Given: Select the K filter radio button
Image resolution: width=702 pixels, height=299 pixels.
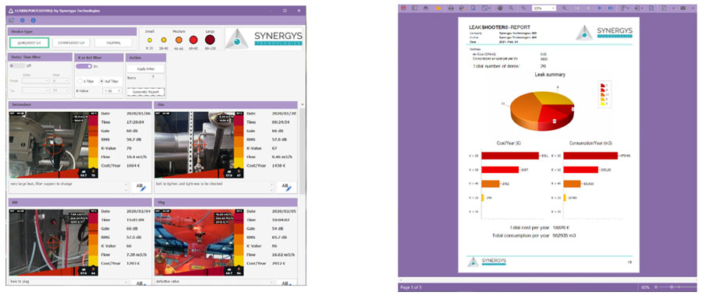Looking at the screenshot, I should 80,81.
